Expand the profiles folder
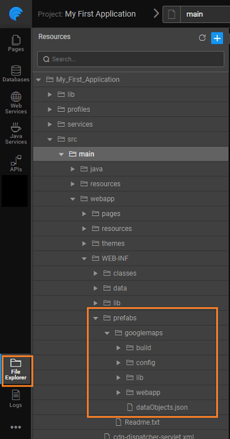The height and width of the screenshot is (439, 230). pos(50,109)
